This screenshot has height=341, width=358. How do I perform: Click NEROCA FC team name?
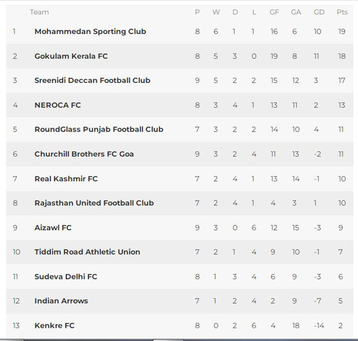coord(57,105)
